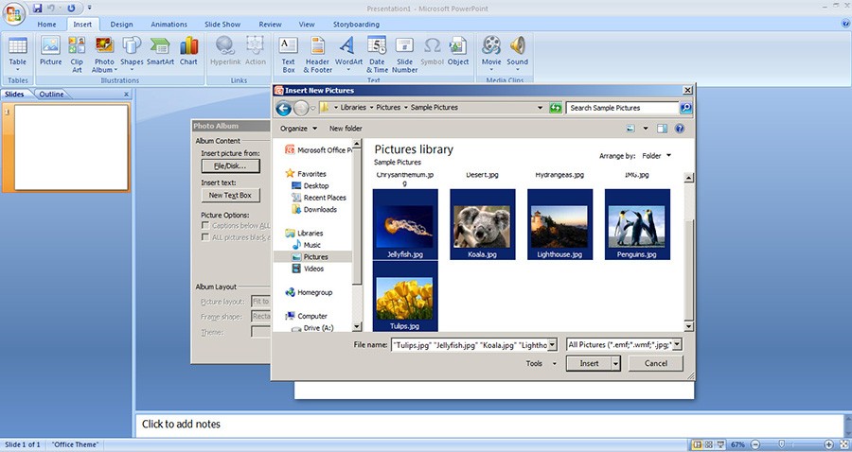
Task: Insert WordArt from the ribbon
Action: 348,51
